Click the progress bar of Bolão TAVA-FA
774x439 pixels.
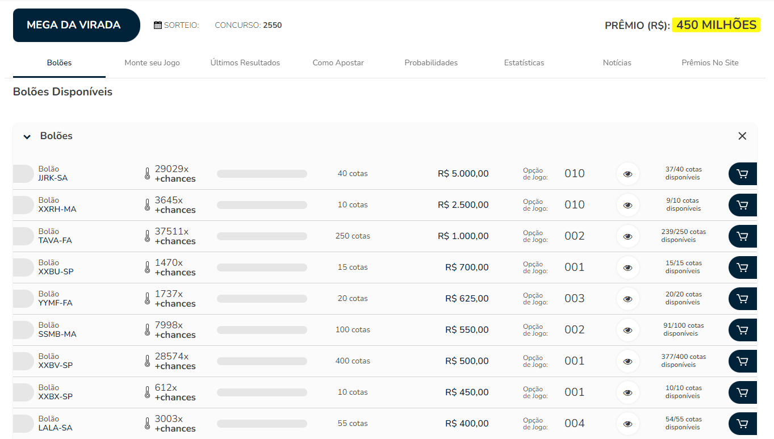click(262, 236)
